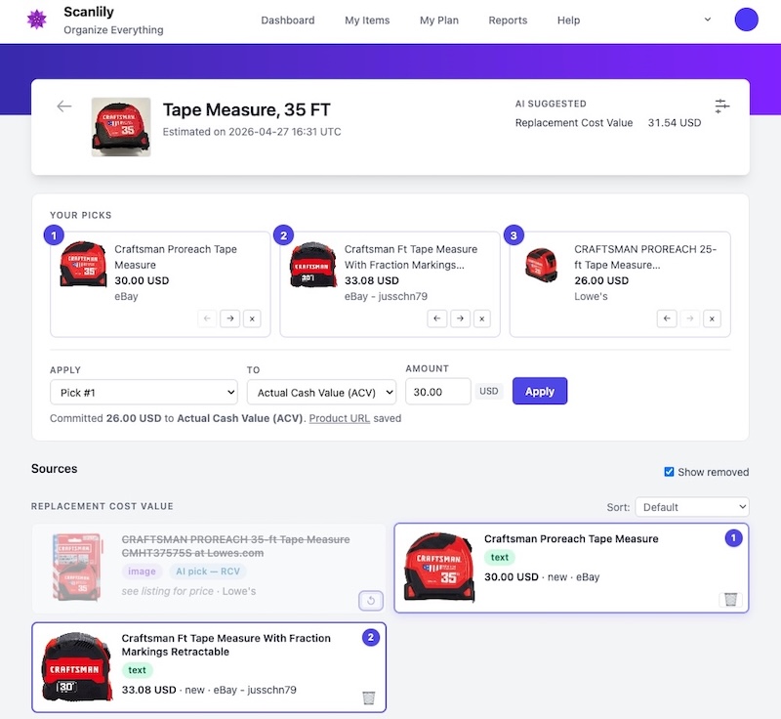This screenshot has width=781, height=719.
Task: Click text tag on Craftsman Proreach source
Action: pyautogui.click(x=500, y=558)
